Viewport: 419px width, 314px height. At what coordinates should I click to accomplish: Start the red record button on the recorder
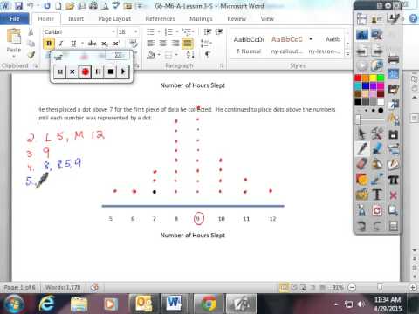click(86, 72)
